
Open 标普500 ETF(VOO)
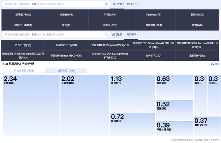tap(67, 45)
